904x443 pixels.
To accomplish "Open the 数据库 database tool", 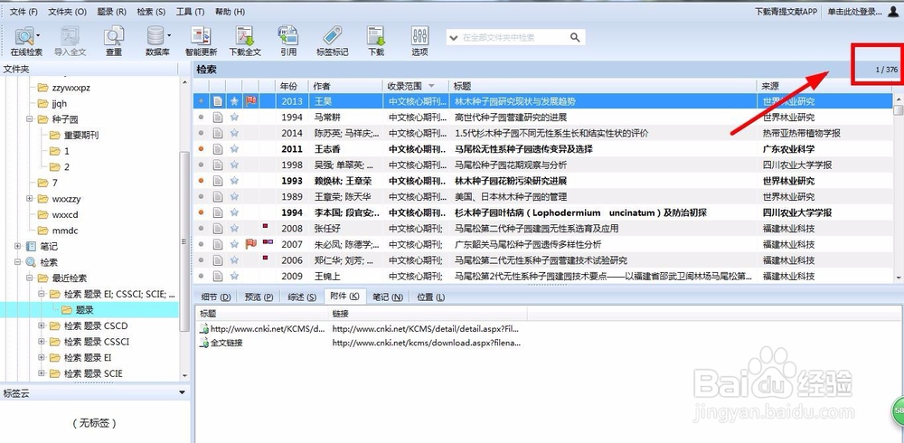I will click(157, 41).
